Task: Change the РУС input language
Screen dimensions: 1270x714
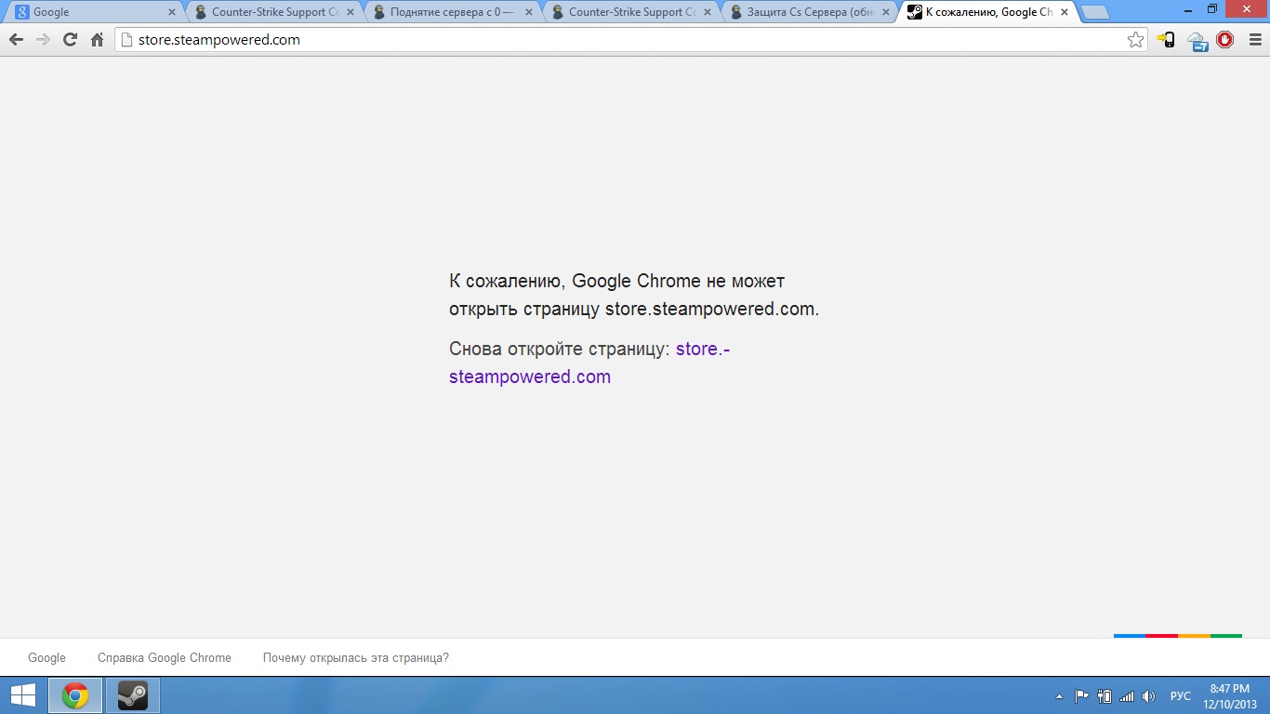Action: pos(1180,695)
